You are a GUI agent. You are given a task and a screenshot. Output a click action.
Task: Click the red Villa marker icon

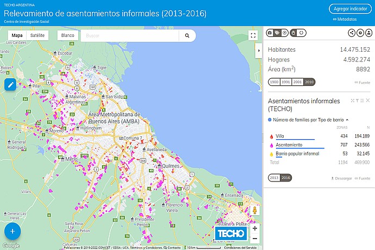271,136
